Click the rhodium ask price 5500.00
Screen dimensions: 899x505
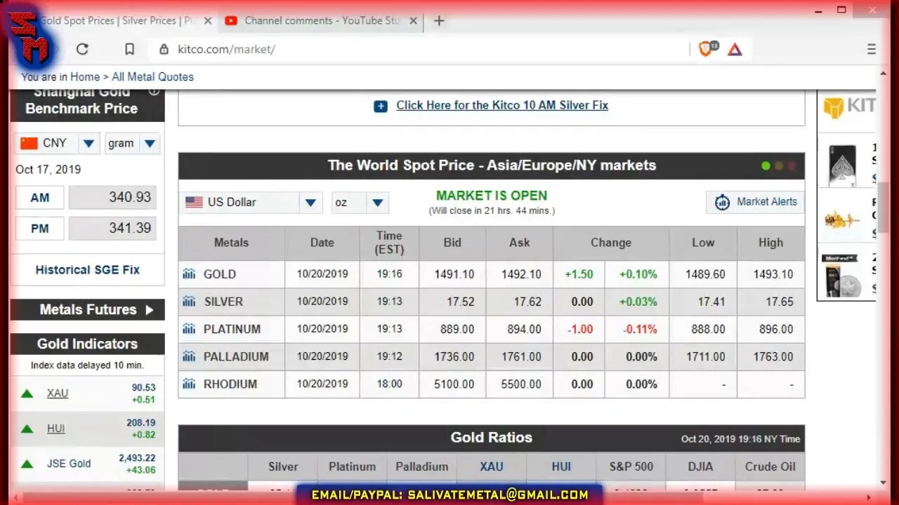coord(521,384)
